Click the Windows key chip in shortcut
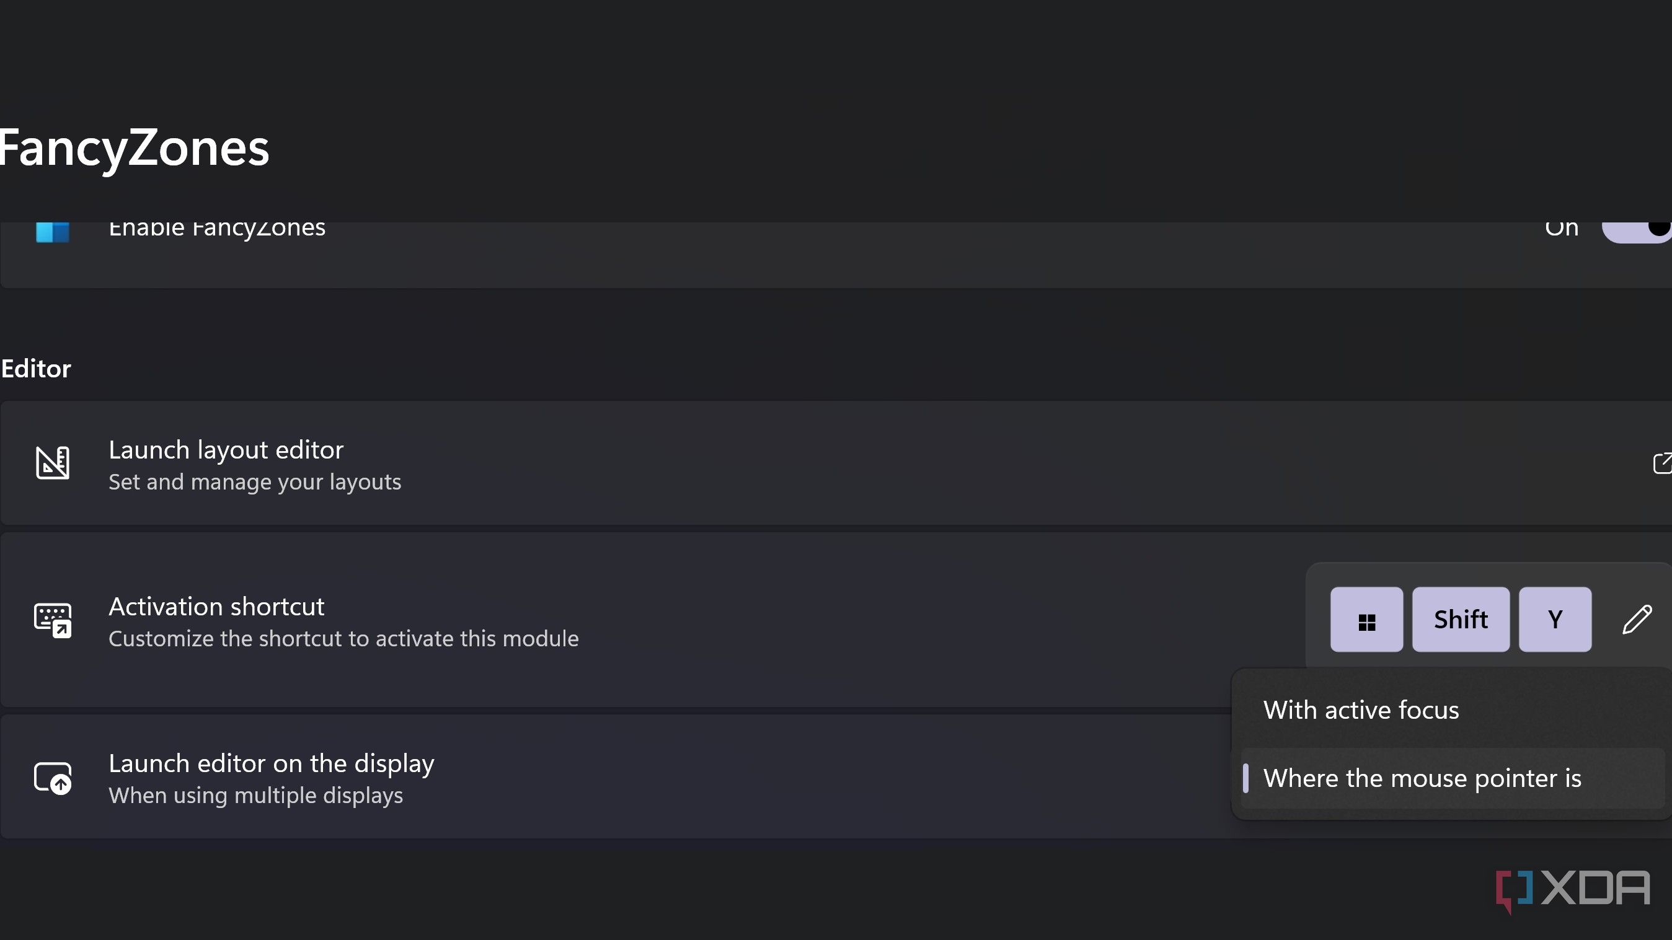 coord(1366,620)
